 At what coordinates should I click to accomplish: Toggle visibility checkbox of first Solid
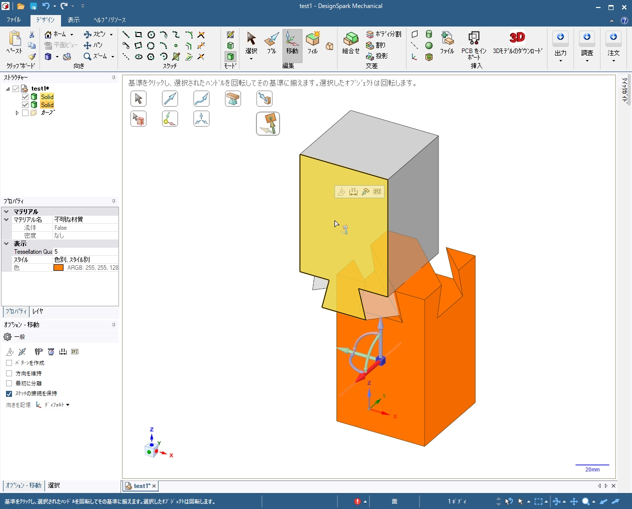[25, 97]
